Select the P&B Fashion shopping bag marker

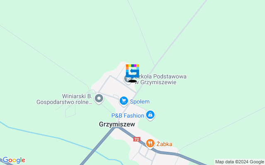point(150,115)
